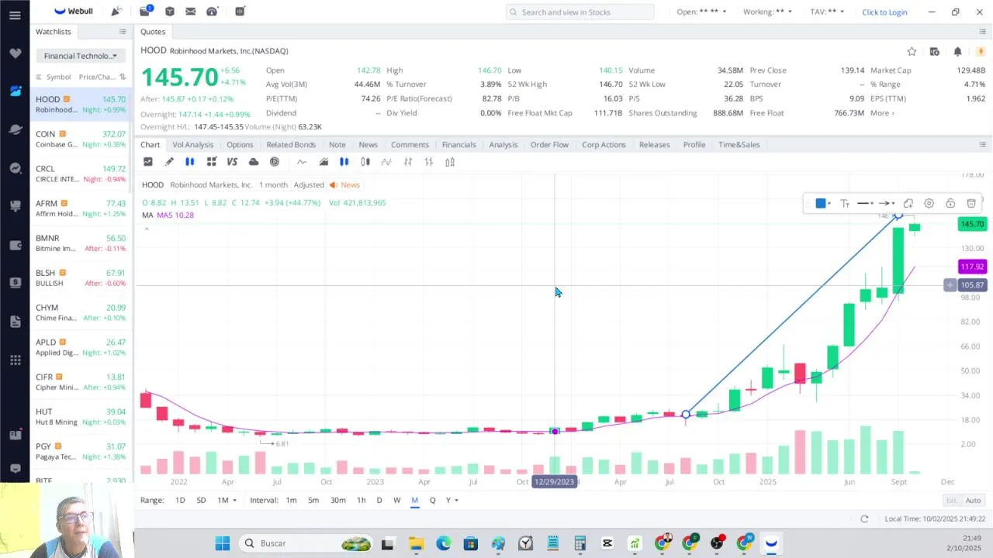The width and height of the screenshot is (993, 558).
Task: Open the multi-chart grid layout icon
Action: coord(211,162)
